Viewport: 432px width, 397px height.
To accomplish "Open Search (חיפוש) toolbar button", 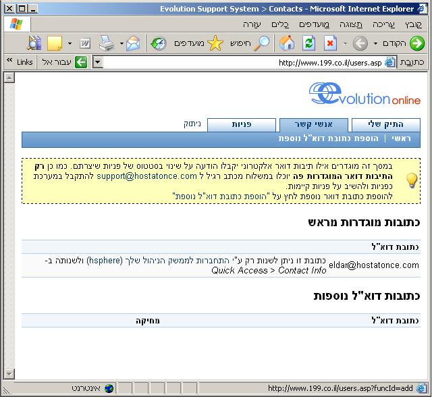I will click(x=251, y=43).
